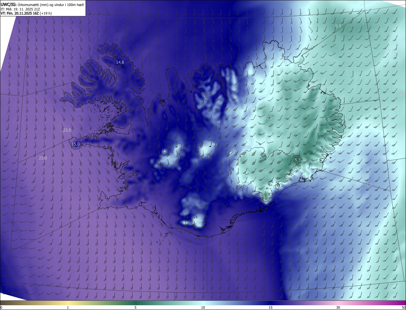Click the 10 tick on the color scale
Viewport: 406px width, 310px height.
click(203, 307)
